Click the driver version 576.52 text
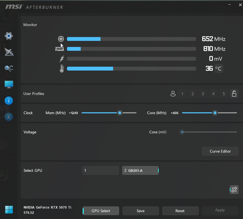243x219 pixels. coord(29,213)
